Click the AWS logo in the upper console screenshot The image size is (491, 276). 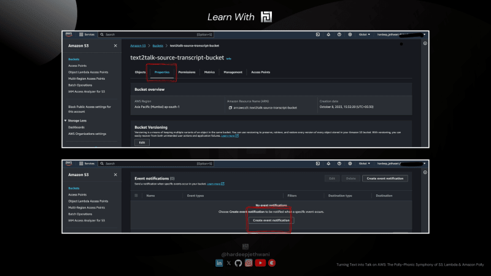[x=69, y=34]
